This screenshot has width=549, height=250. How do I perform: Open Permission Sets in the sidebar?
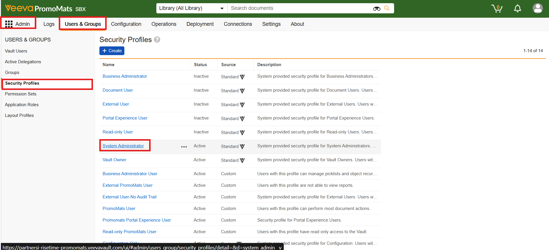[x=21, y=94]
